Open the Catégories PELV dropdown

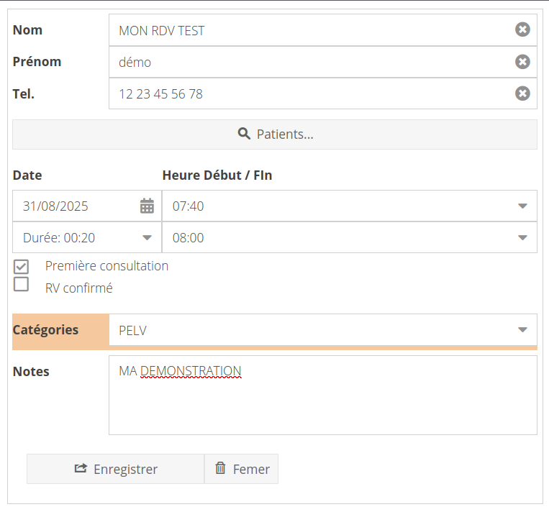[x=522, y=330]
